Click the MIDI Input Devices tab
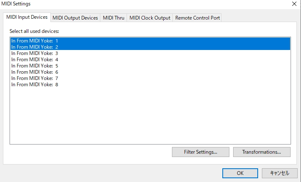This screenshot has width=301, height=182. tap(27, 17)
